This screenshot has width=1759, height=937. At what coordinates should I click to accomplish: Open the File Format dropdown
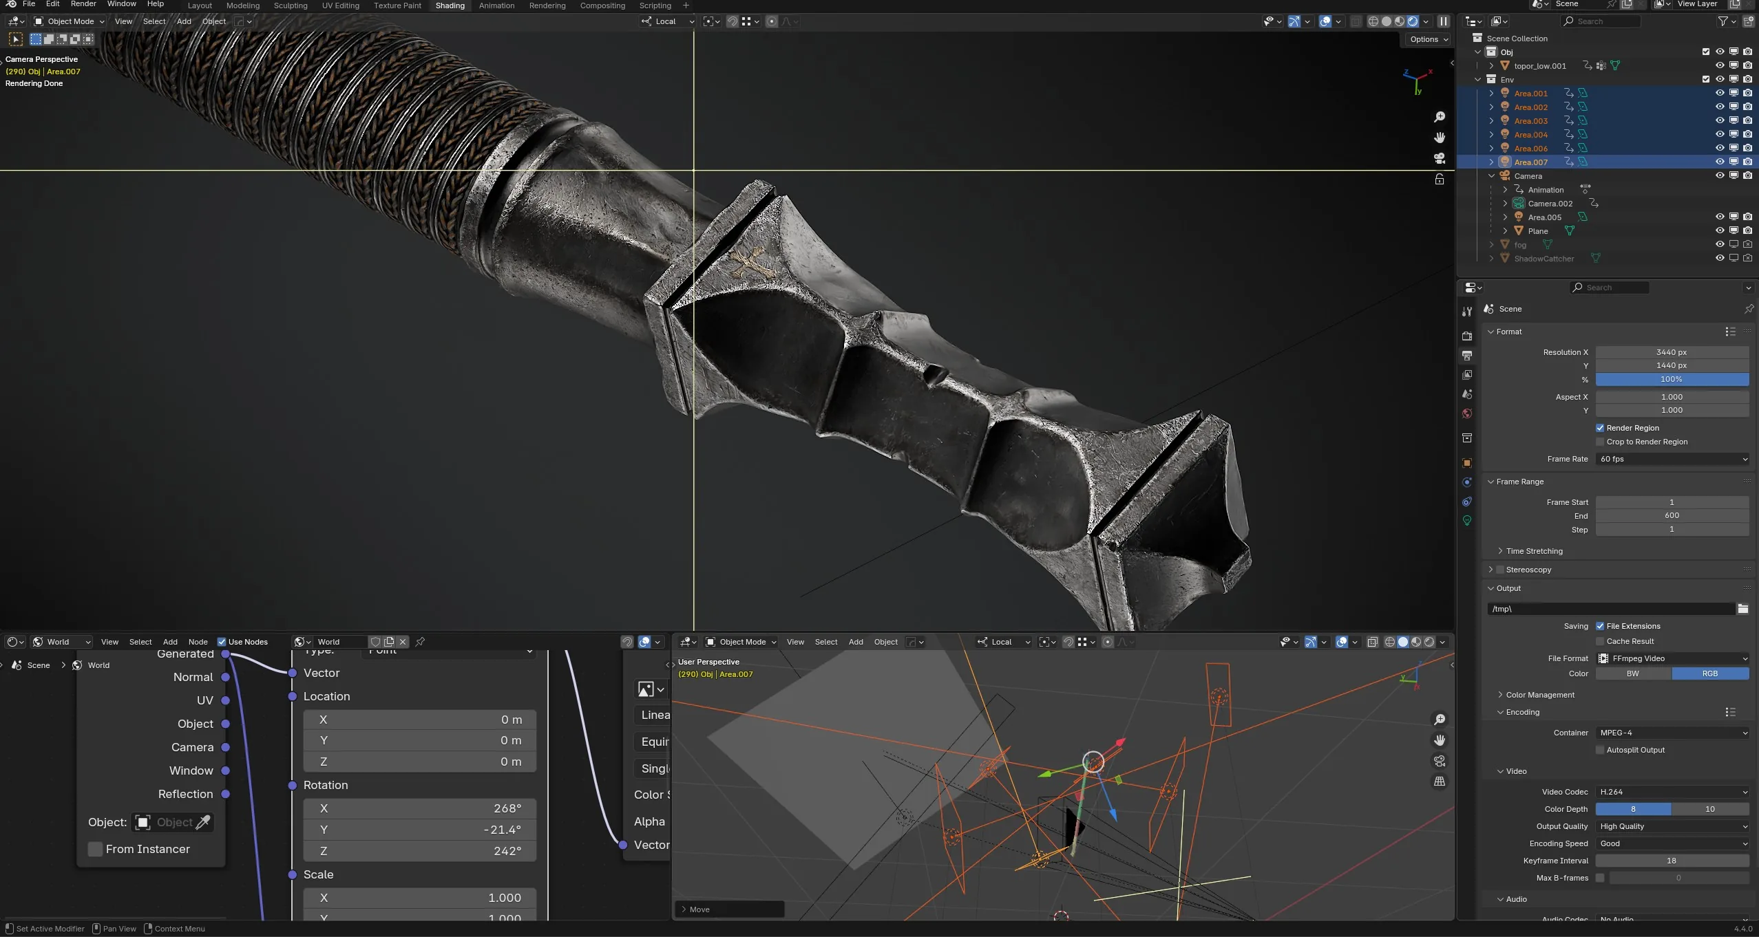pyautogui.click(x=1672, y=658)
